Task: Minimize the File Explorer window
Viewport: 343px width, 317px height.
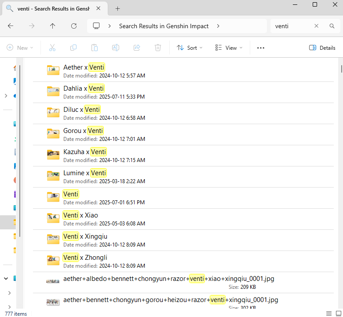Action: pos(295,4)
